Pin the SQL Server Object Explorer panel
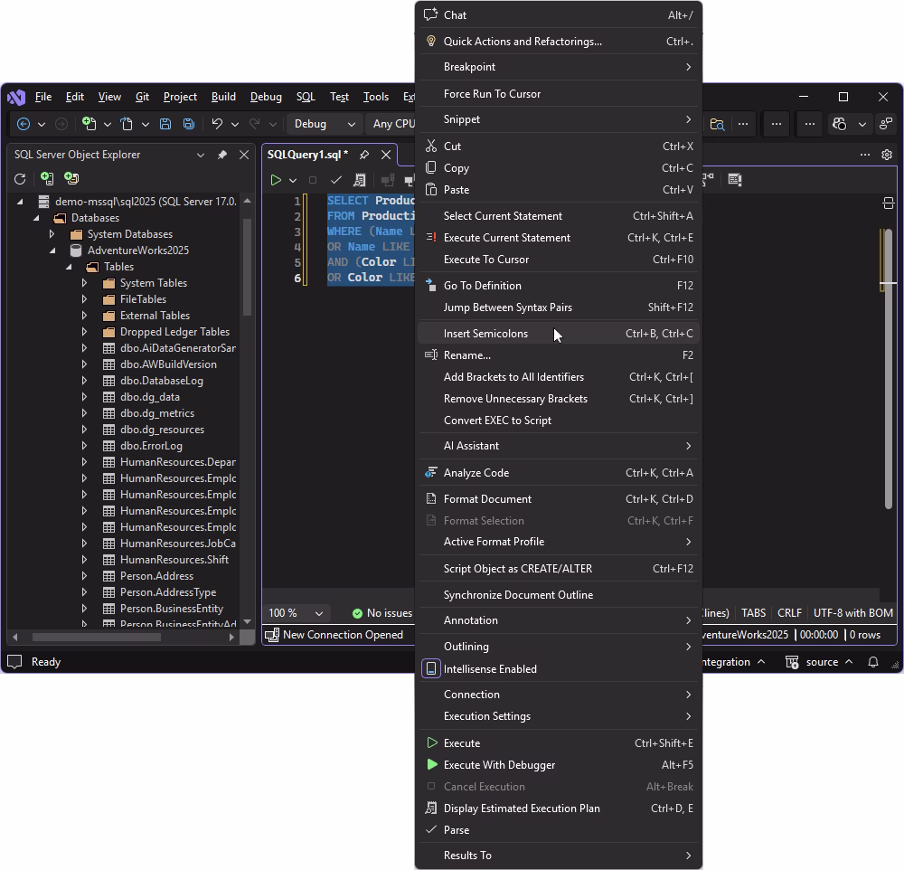The height and width of the screenshot is (870, 904). coord(222,155)
